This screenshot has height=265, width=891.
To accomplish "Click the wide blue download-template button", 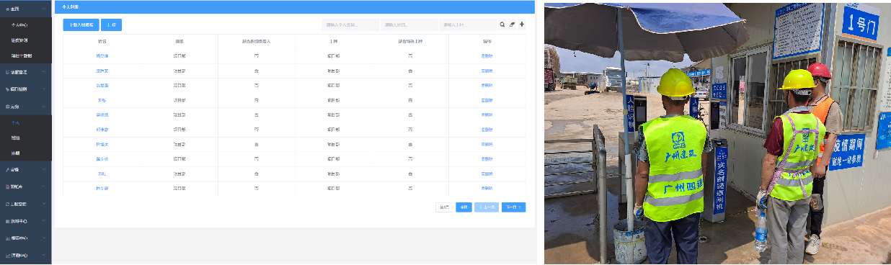I will click(x=81, y=25).
